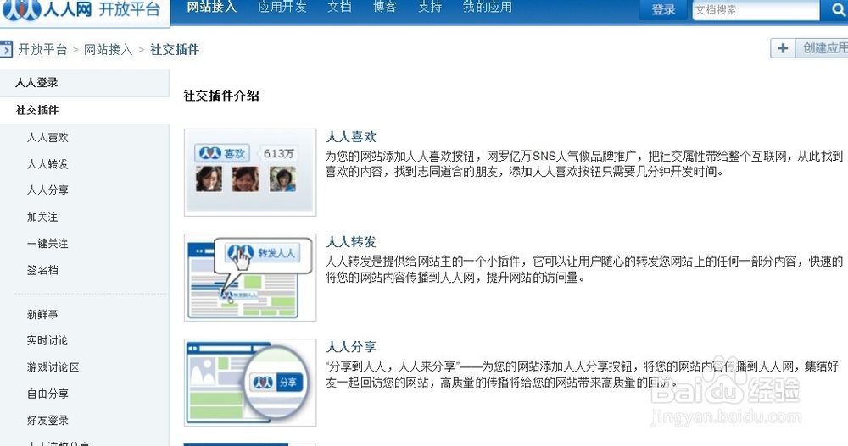Viewport: 848px width, 446px height.
Task: Click the 人人分享 heading link
Action: (x=351, y=347)
